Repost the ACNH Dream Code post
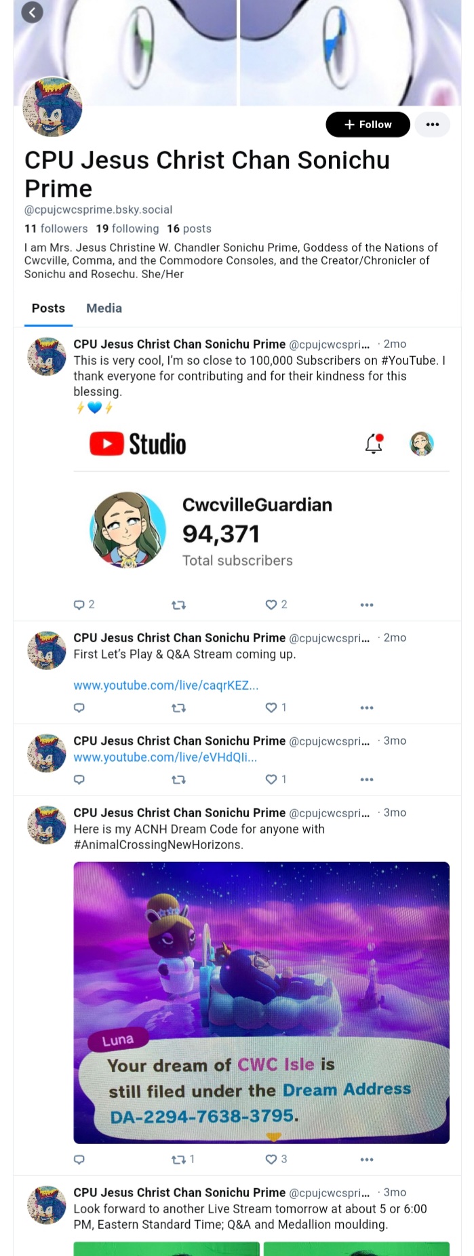Screen dimensions: 474x1256 point(182,1159)
